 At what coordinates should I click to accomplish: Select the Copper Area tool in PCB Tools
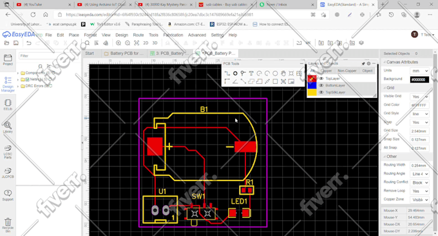click(251, 81)
